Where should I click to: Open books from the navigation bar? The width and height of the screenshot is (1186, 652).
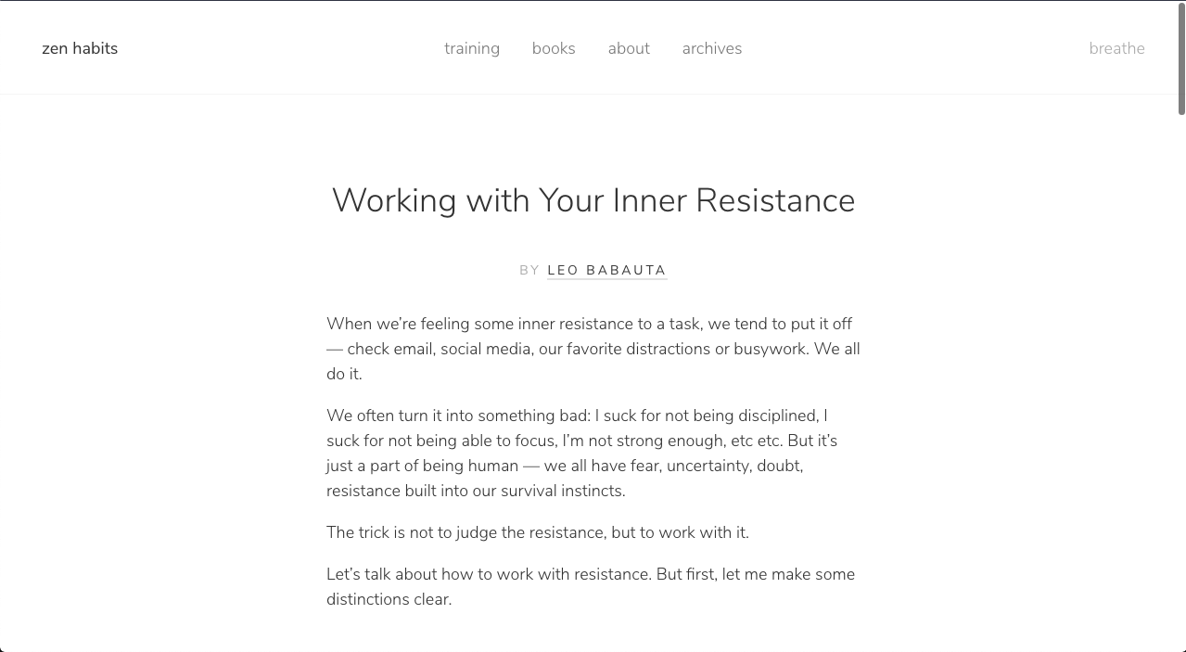click(554, 48)
